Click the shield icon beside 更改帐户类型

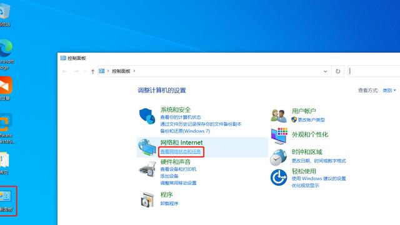[x=294, y=119]
